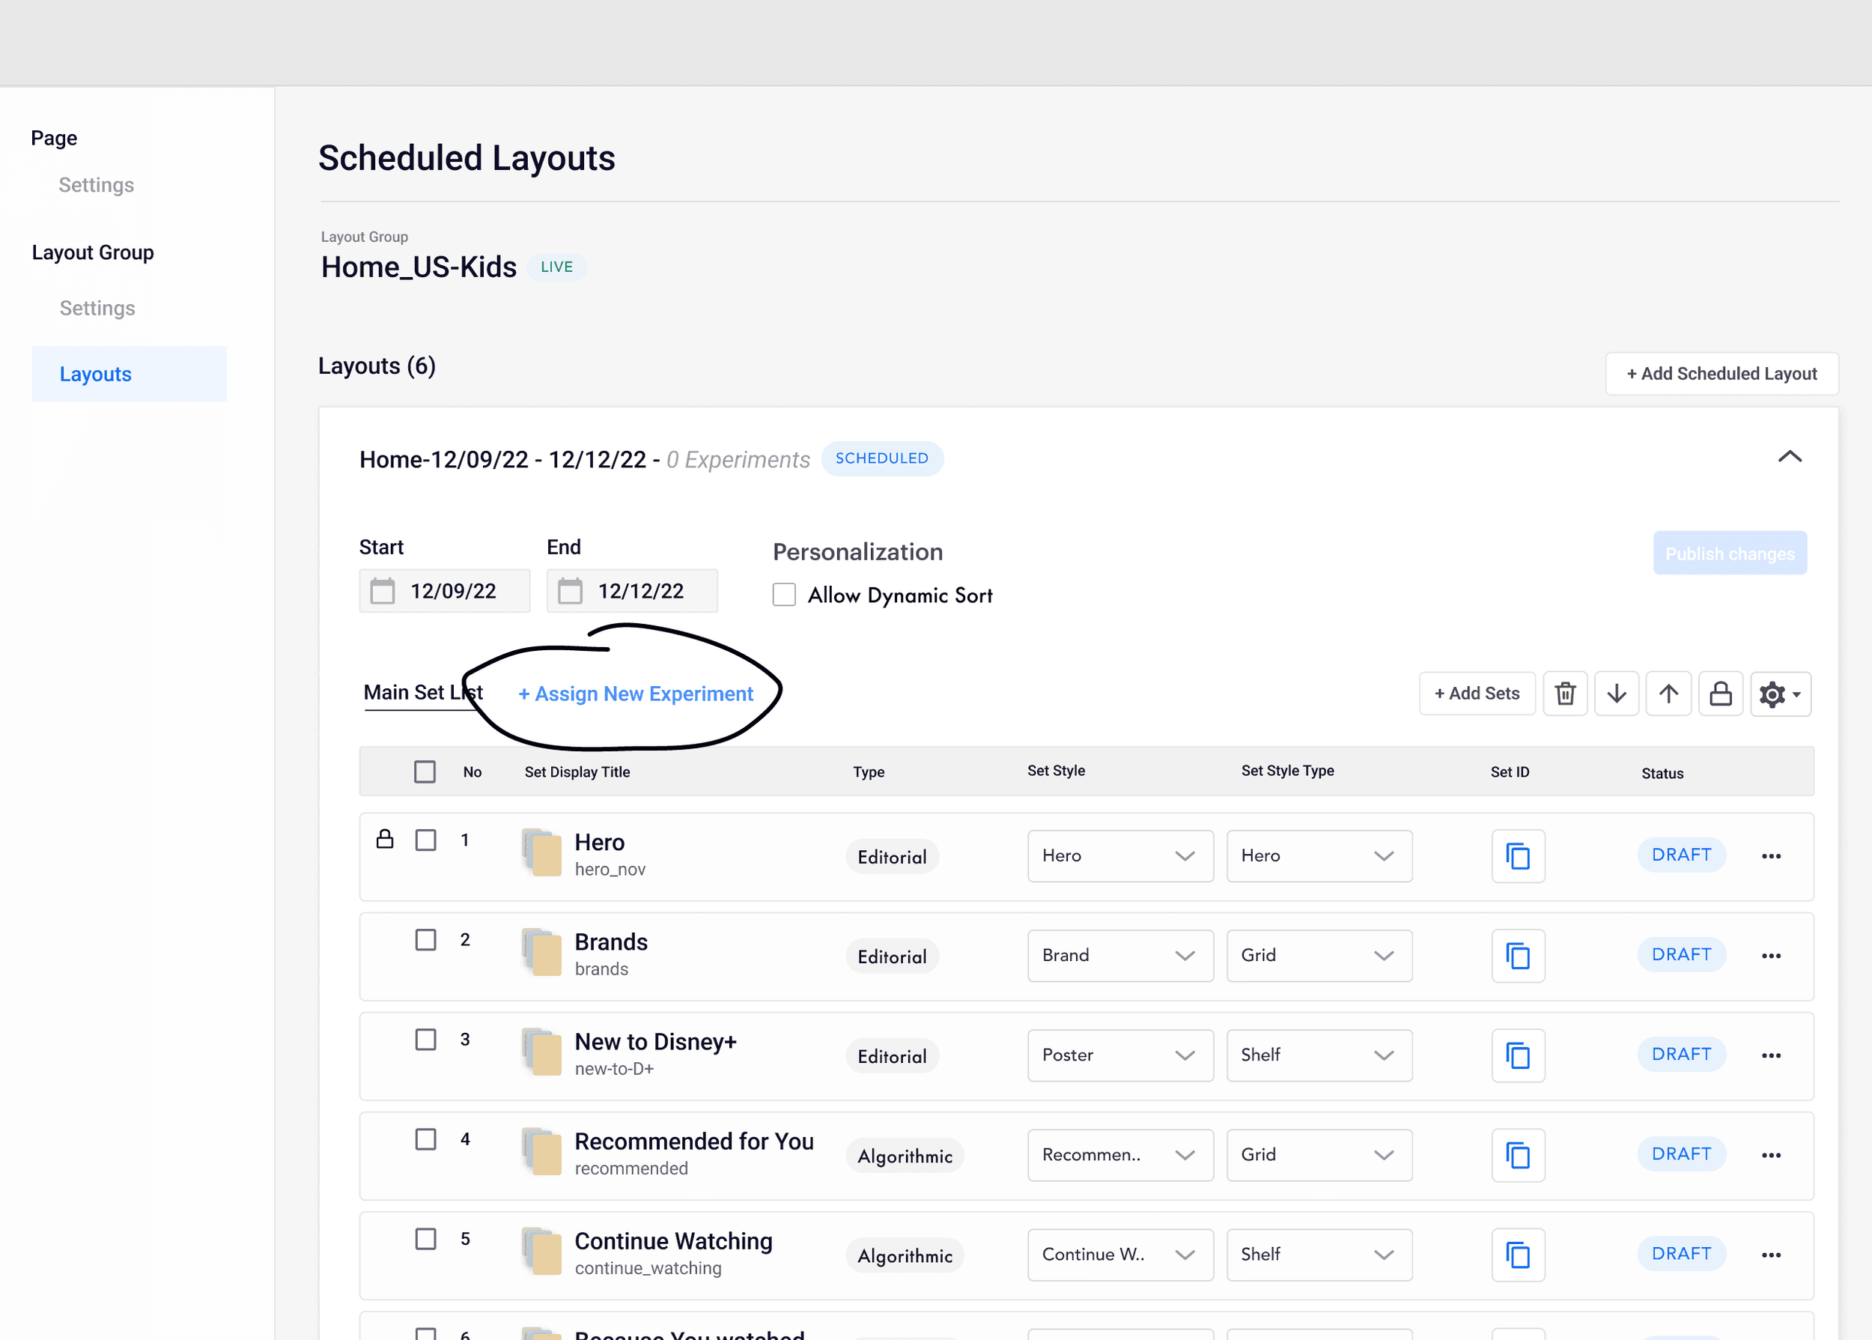The width and height of the screenshot is (1872, 1340).
Task: Click Assign New Experiment link
Action: (x=636, y=694)
